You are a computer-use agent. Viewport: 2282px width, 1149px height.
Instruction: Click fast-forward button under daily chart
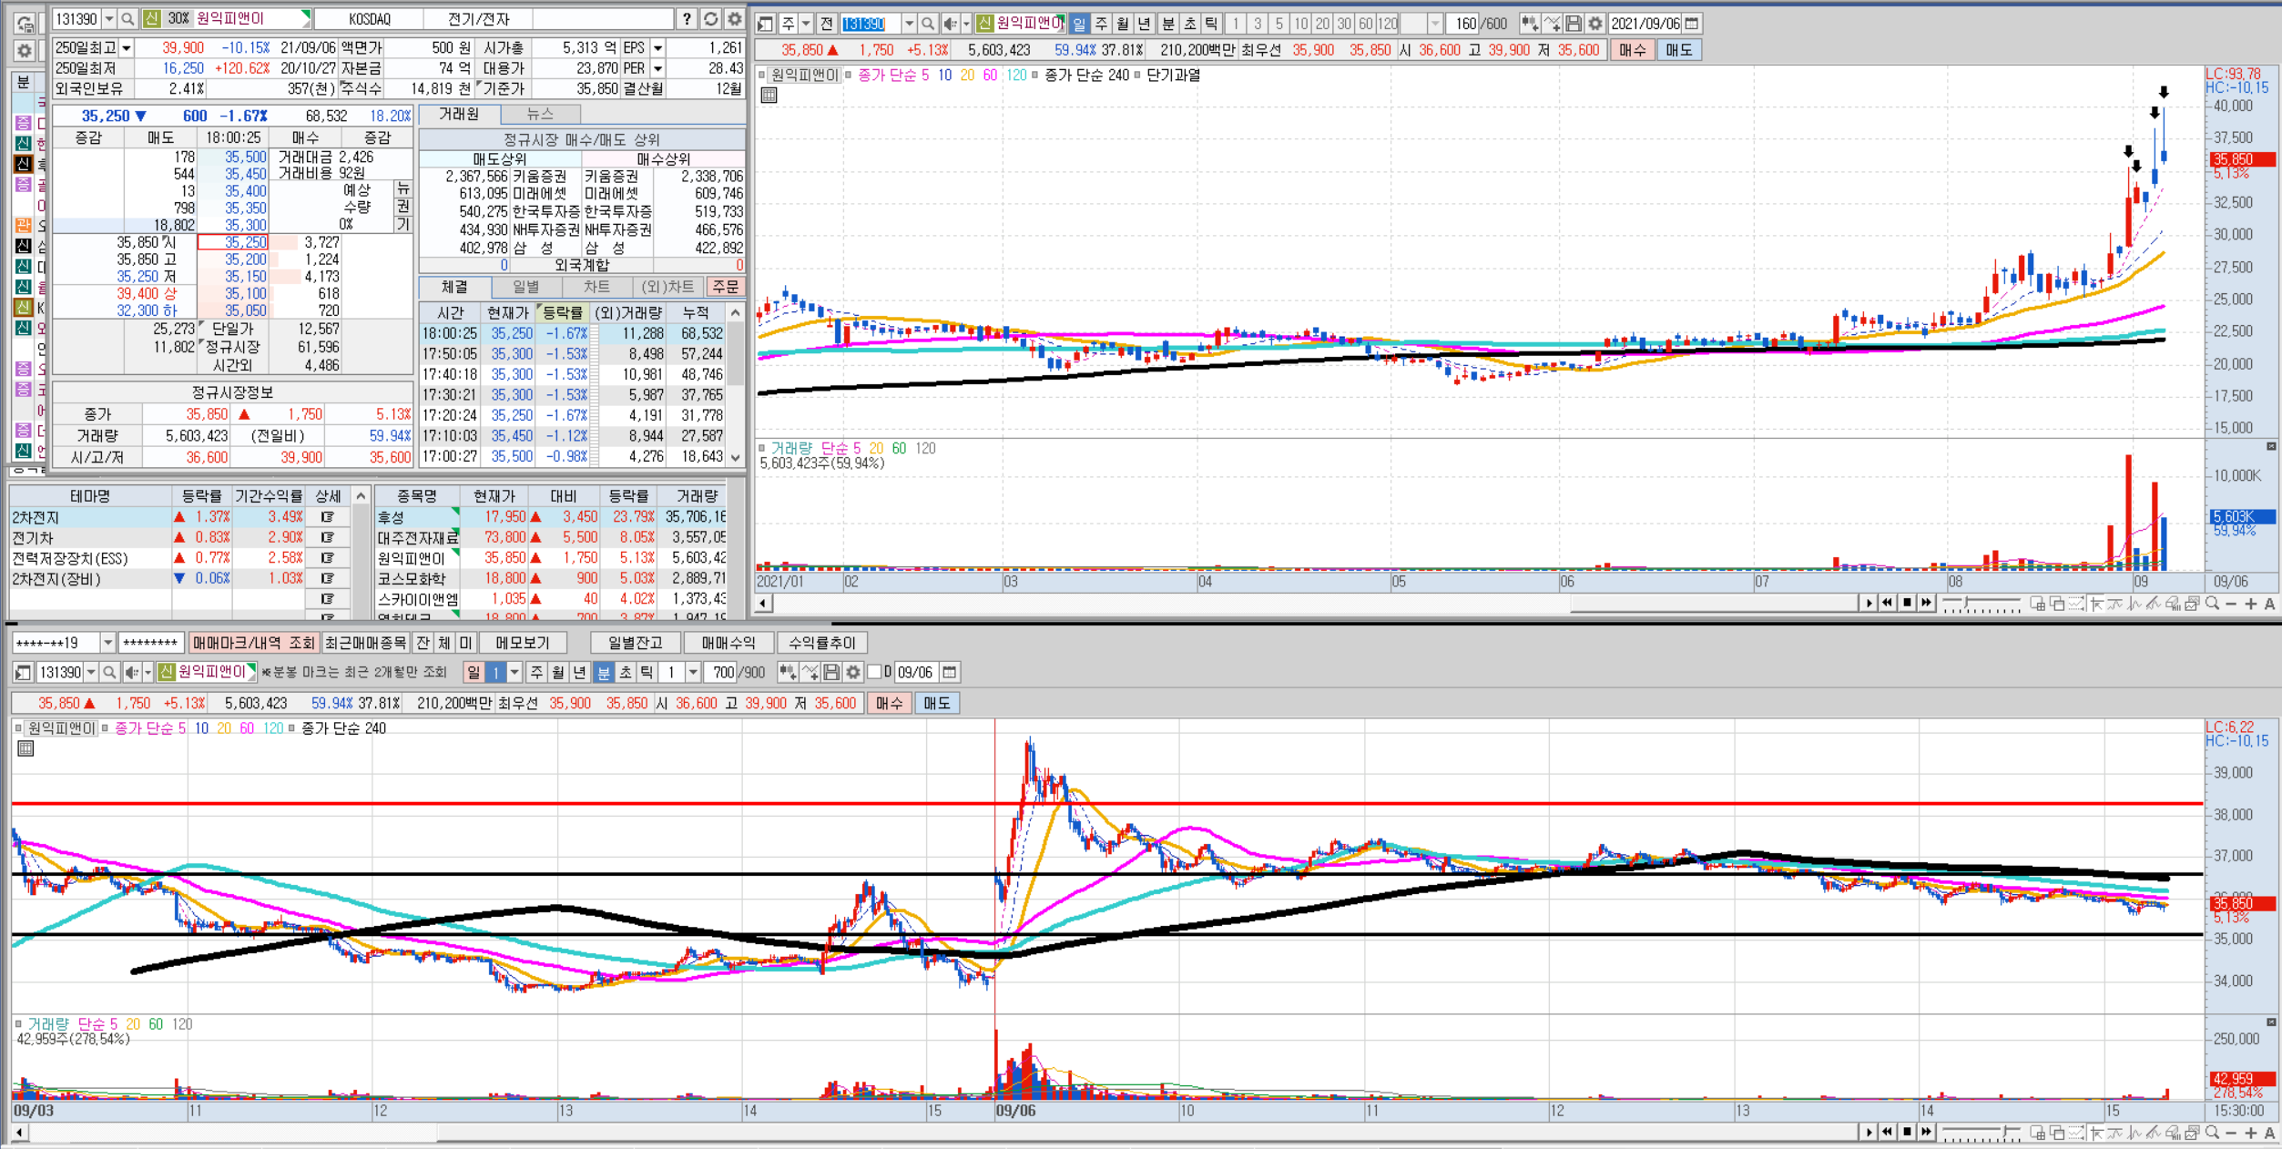1926,603
